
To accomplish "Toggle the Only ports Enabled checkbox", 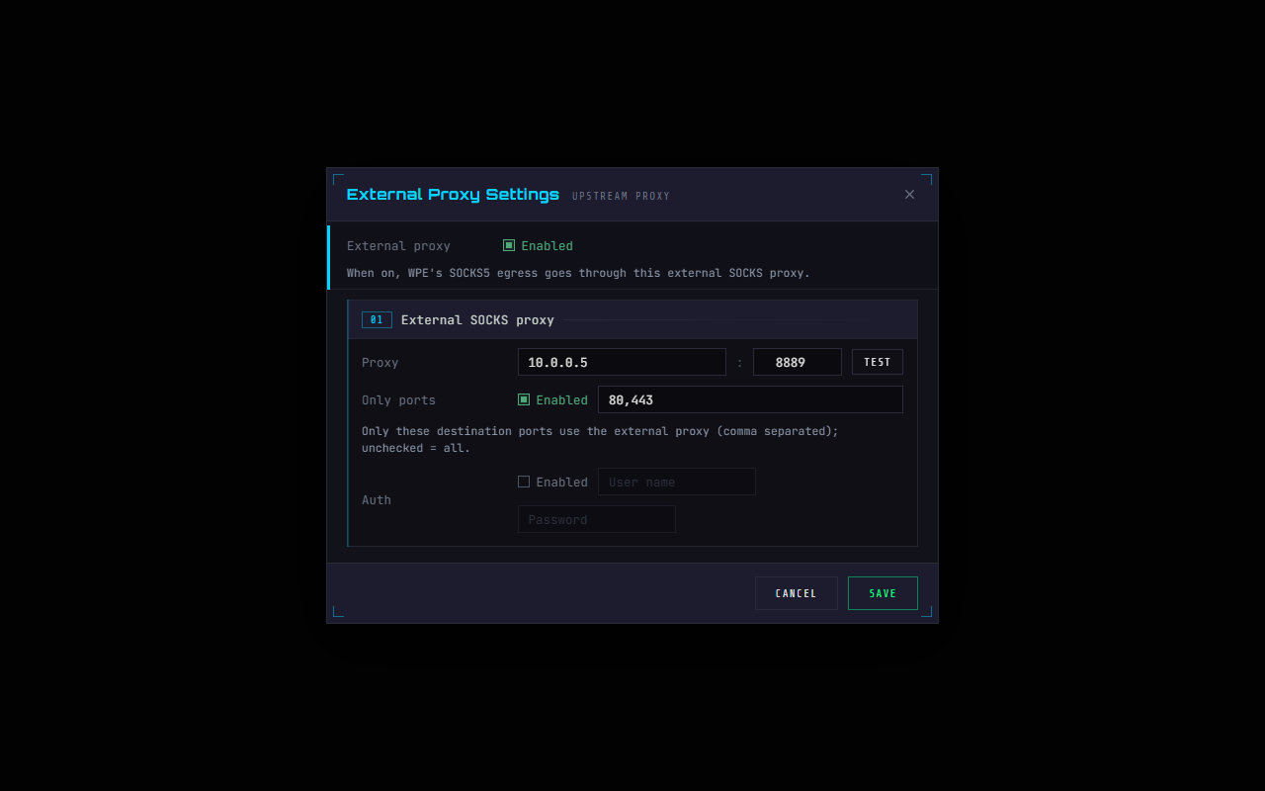I will (x=524, y=399).
